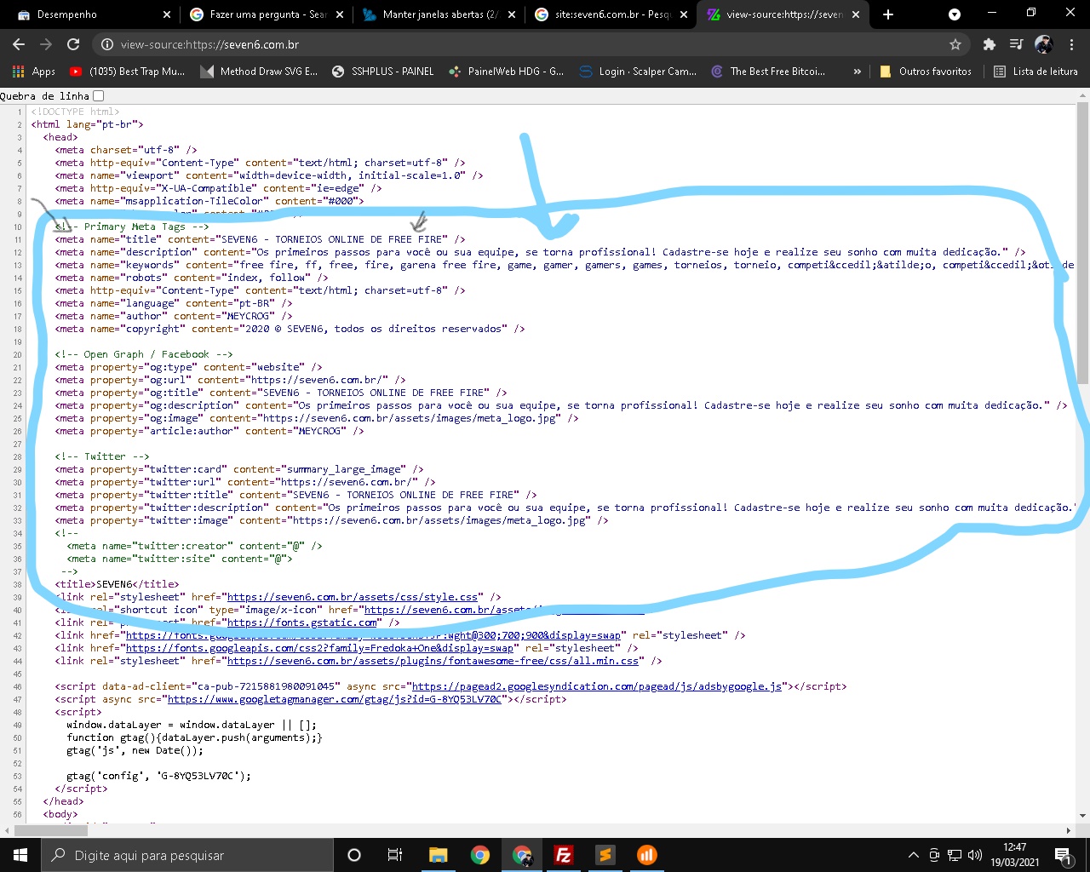Viewport: 1090px width, 872px height.
Task: Reload the page with the refresh icon
Action: (73, 44)
